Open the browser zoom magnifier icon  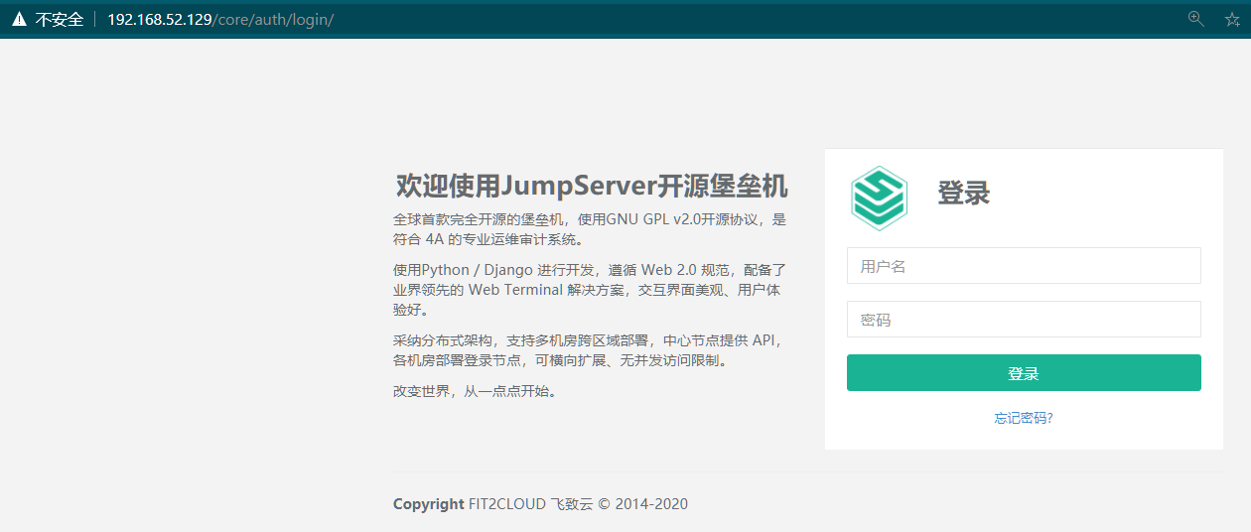pos(1196,19)
